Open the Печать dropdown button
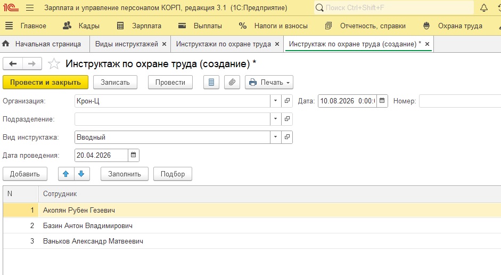Viewport: 501px width, 275px height. [269, 82]
